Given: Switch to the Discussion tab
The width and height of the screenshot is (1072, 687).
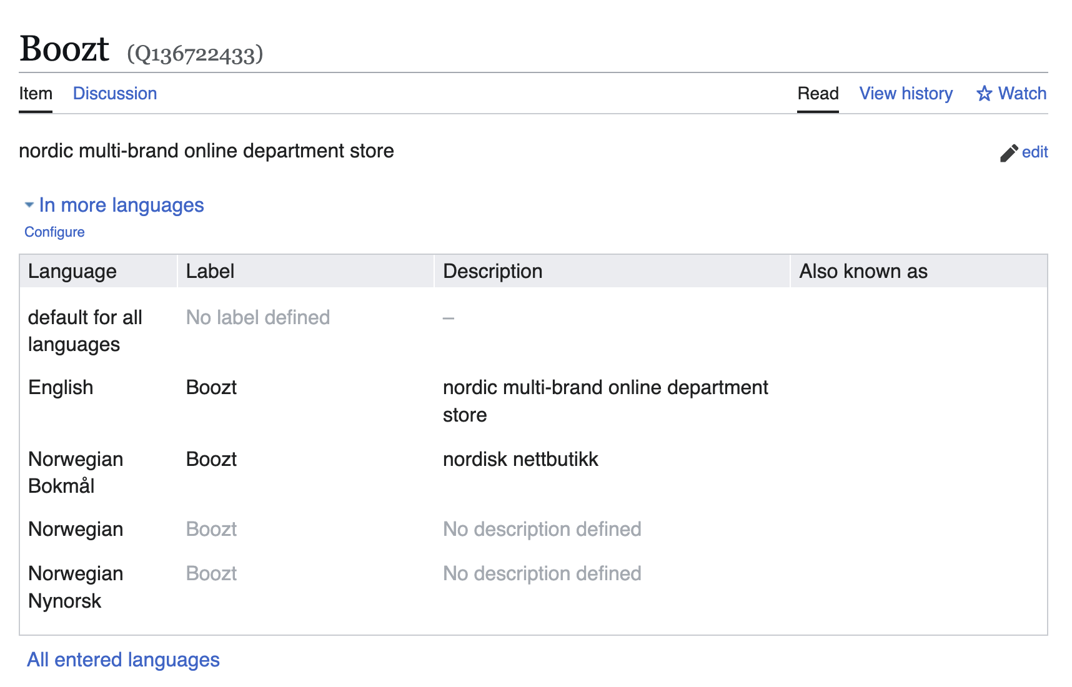Looking at the screenshot, I should click(x=115, y=94).
